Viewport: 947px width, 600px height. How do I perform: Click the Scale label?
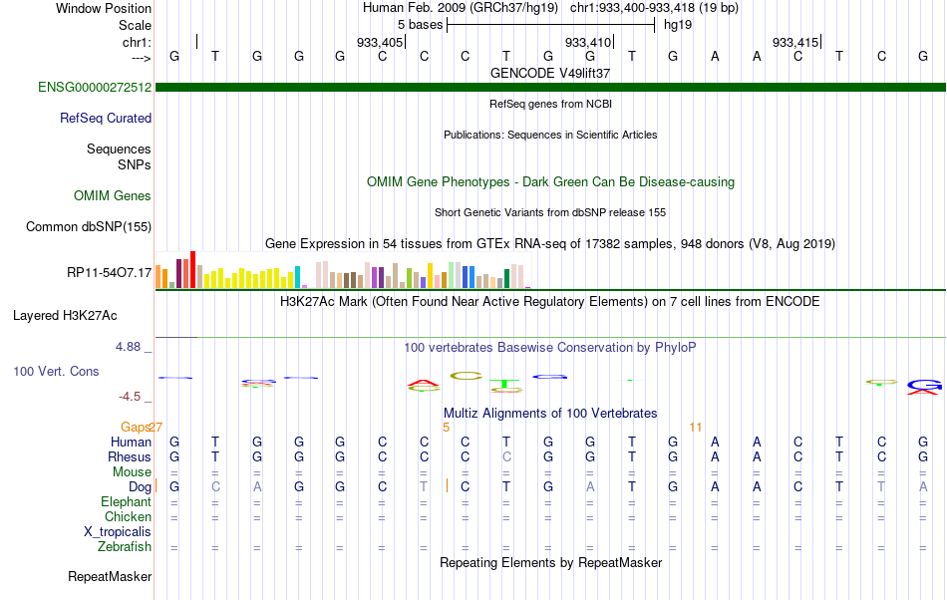(x=135, y=25)
